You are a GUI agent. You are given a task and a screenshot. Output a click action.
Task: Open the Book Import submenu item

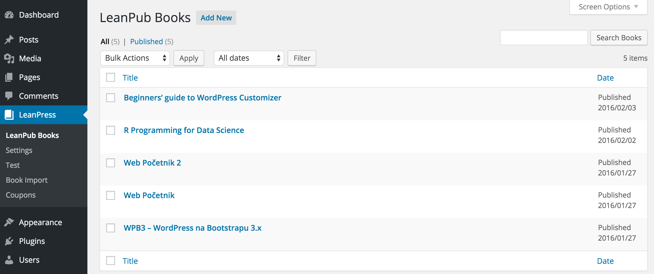click(x=27, y=180)
